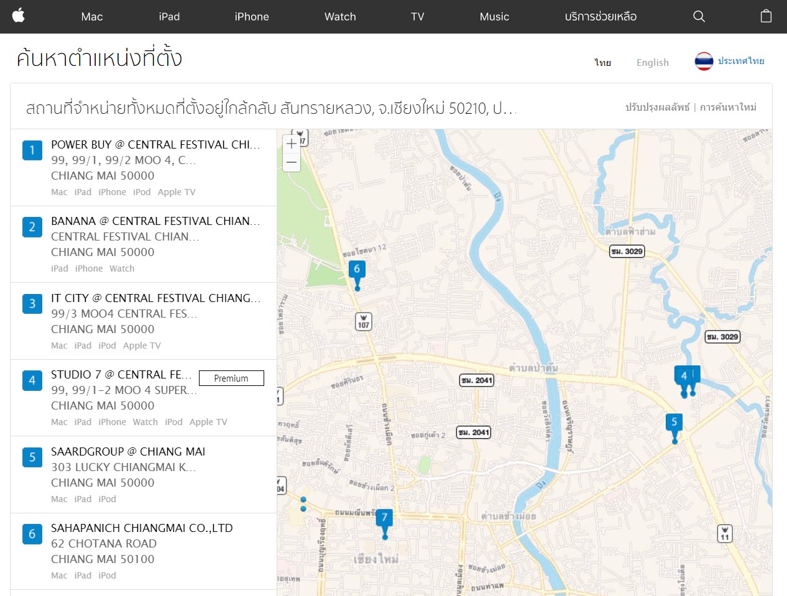
Task: Change country via ประเทศไทย link
Action: (x=741, y=61)
